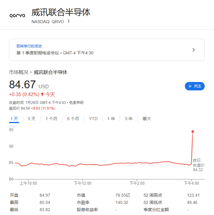This screenshot has width=214, height=215.
Task: Click the 84.67 current price
Action: [x=22, y=84]
